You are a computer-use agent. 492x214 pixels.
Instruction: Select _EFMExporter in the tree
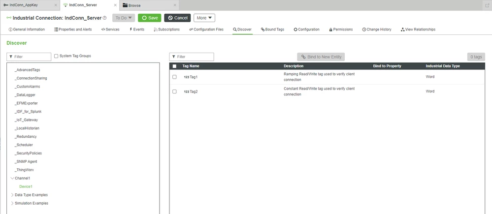coord(26,103)
